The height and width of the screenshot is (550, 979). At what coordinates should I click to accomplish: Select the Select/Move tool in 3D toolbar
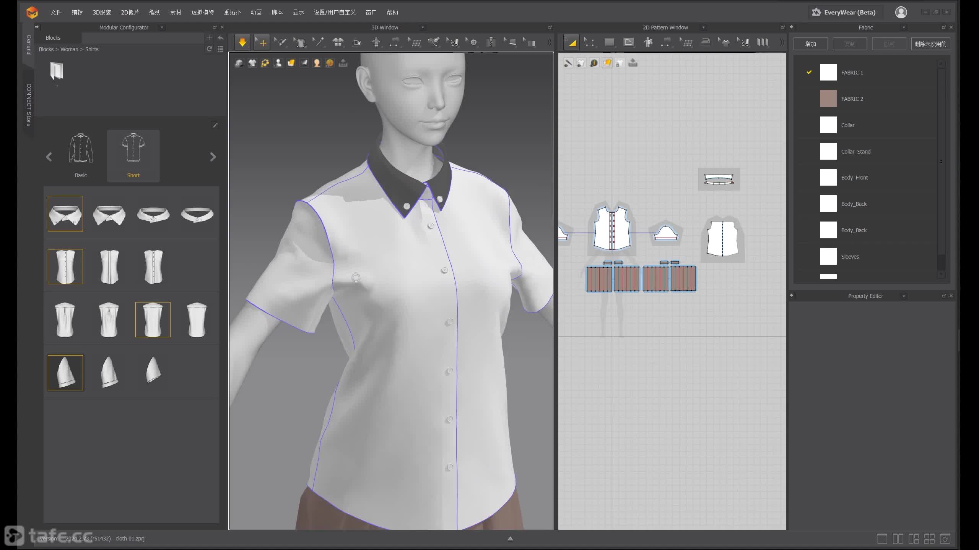262,42
